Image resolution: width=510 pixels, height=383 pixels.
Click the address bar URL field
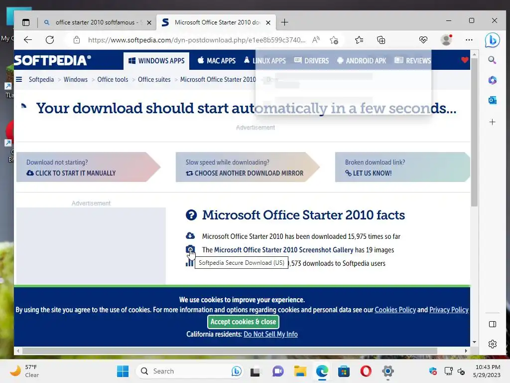(x=197, y=40)
